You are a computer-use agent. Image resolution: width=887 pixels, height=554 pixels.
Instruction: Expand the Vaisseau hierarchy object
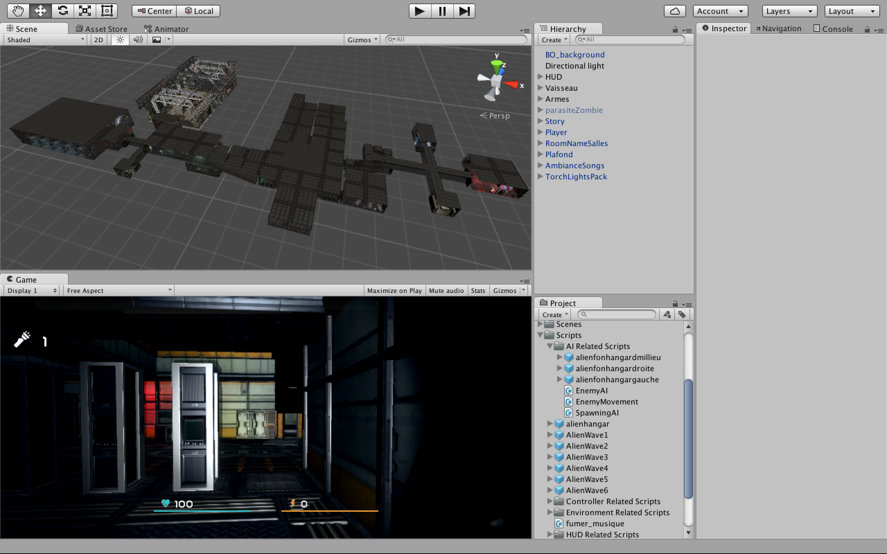point(540,88)
